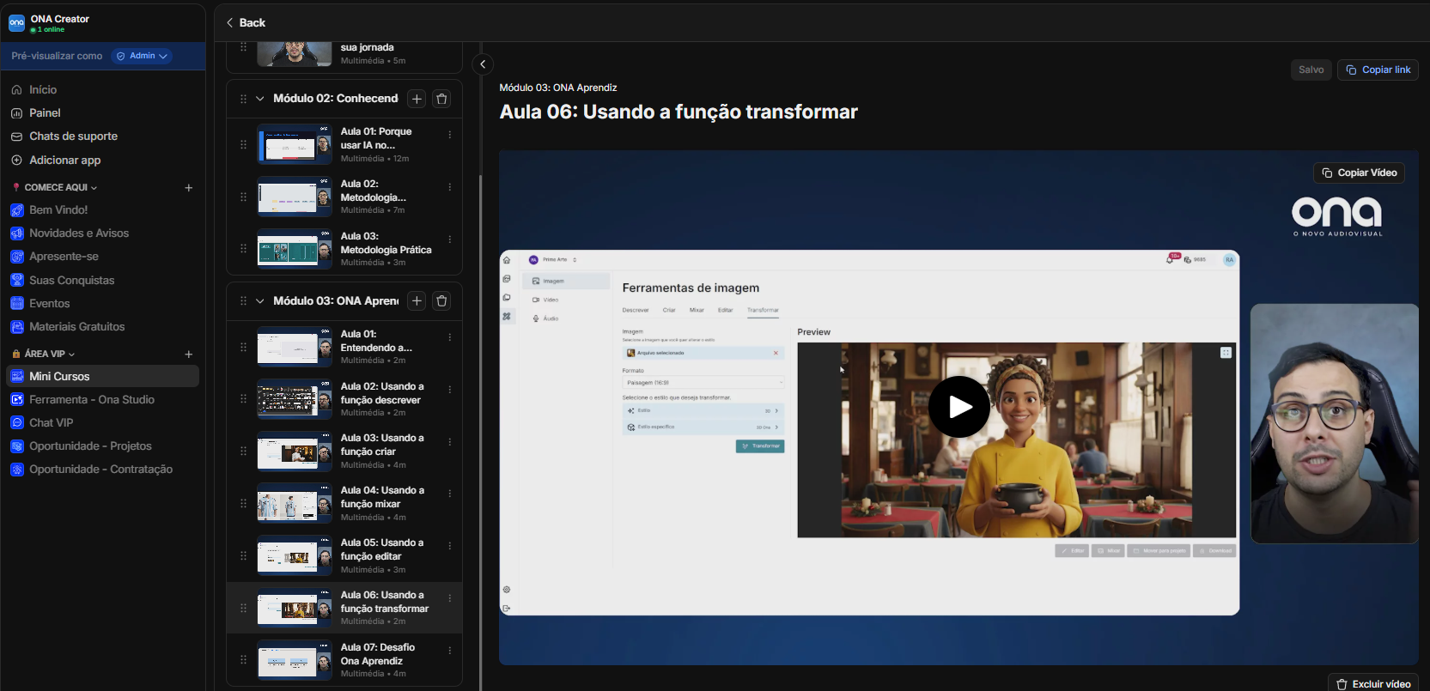The height and width of the screenshot is (691, 1430).
Task: Click Materiais Gratuitos app icon
Action: pyautogui.click(x=16, y=326)
